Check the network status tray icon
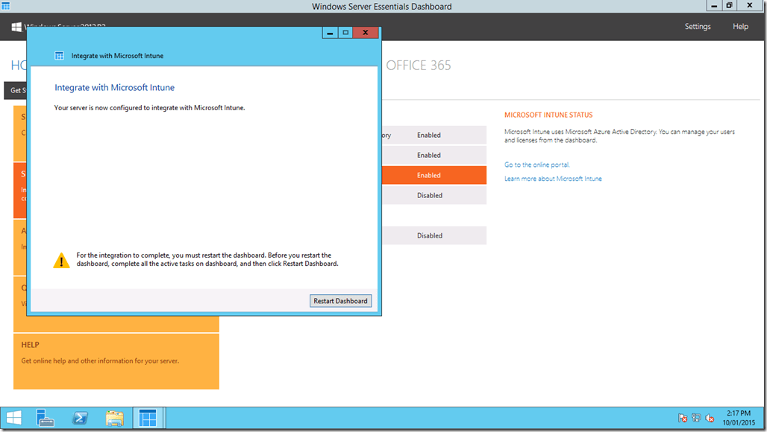This screenshot has width=767, height=432. click(695, 419)
